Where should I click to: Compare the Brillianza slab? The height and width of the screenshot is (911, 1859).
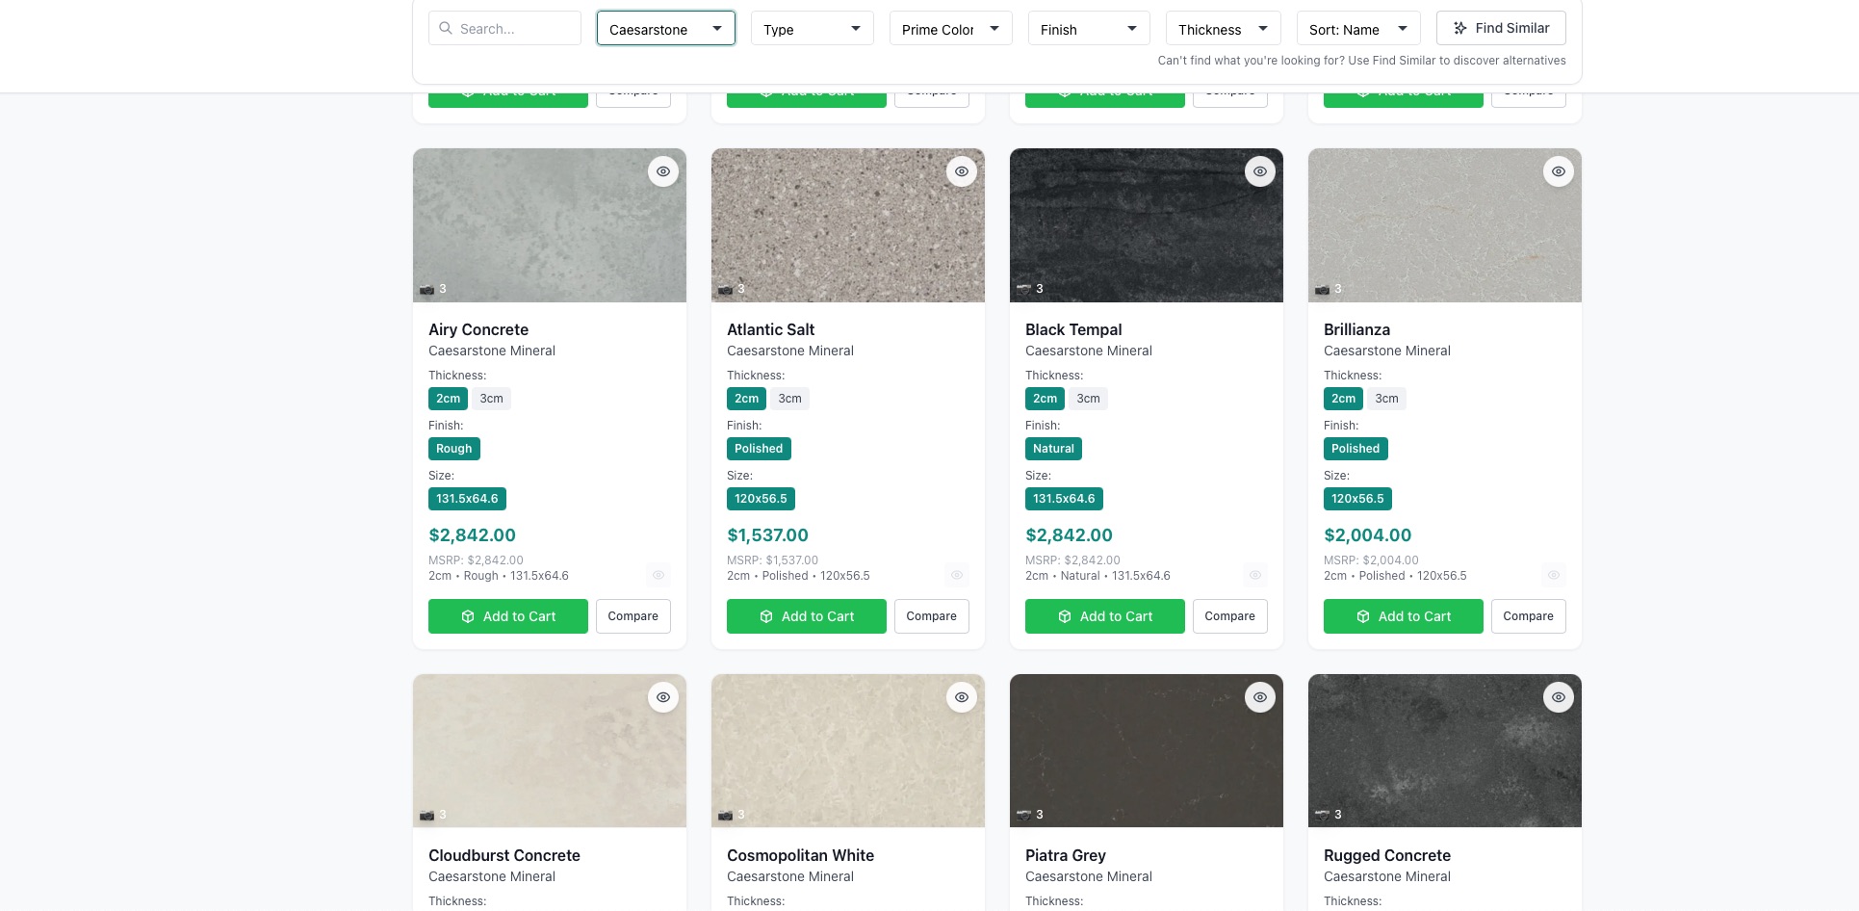(x=1529, y=616)
